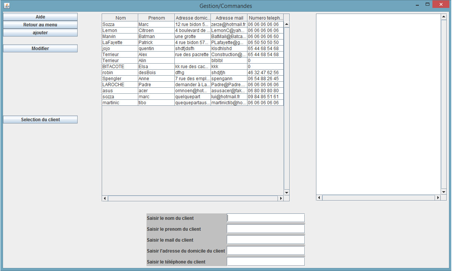Click the client table scroll down arrow
This screenshot has height=271, width=452.
[x=286, y=192]
